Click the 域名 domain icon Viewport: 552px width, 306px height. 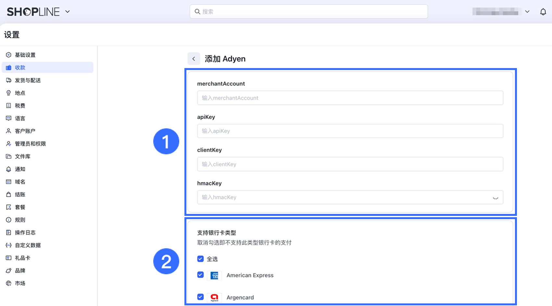coord(9,182)
